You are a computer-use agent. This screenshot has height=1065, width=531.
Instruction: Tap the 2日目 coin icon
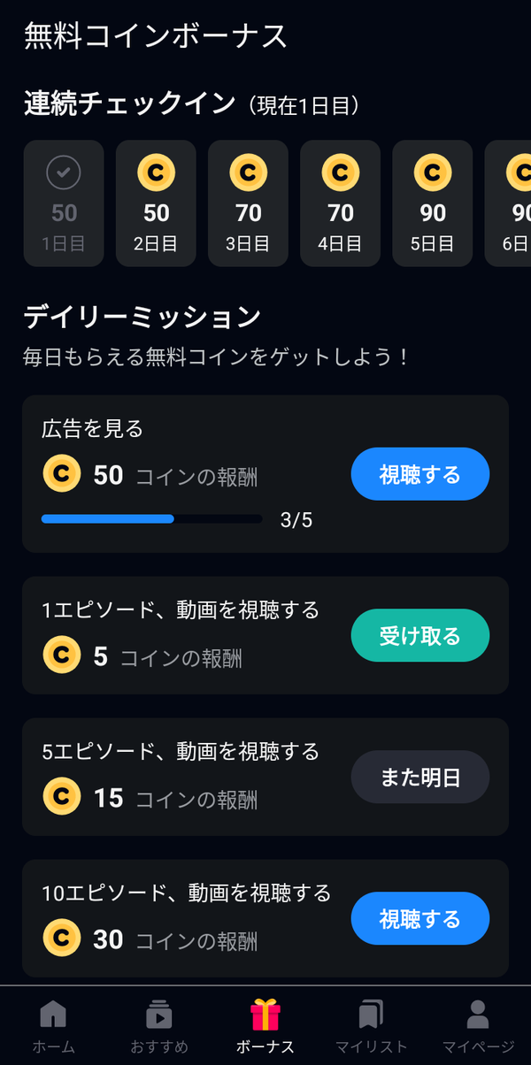(x=156, y=172)
